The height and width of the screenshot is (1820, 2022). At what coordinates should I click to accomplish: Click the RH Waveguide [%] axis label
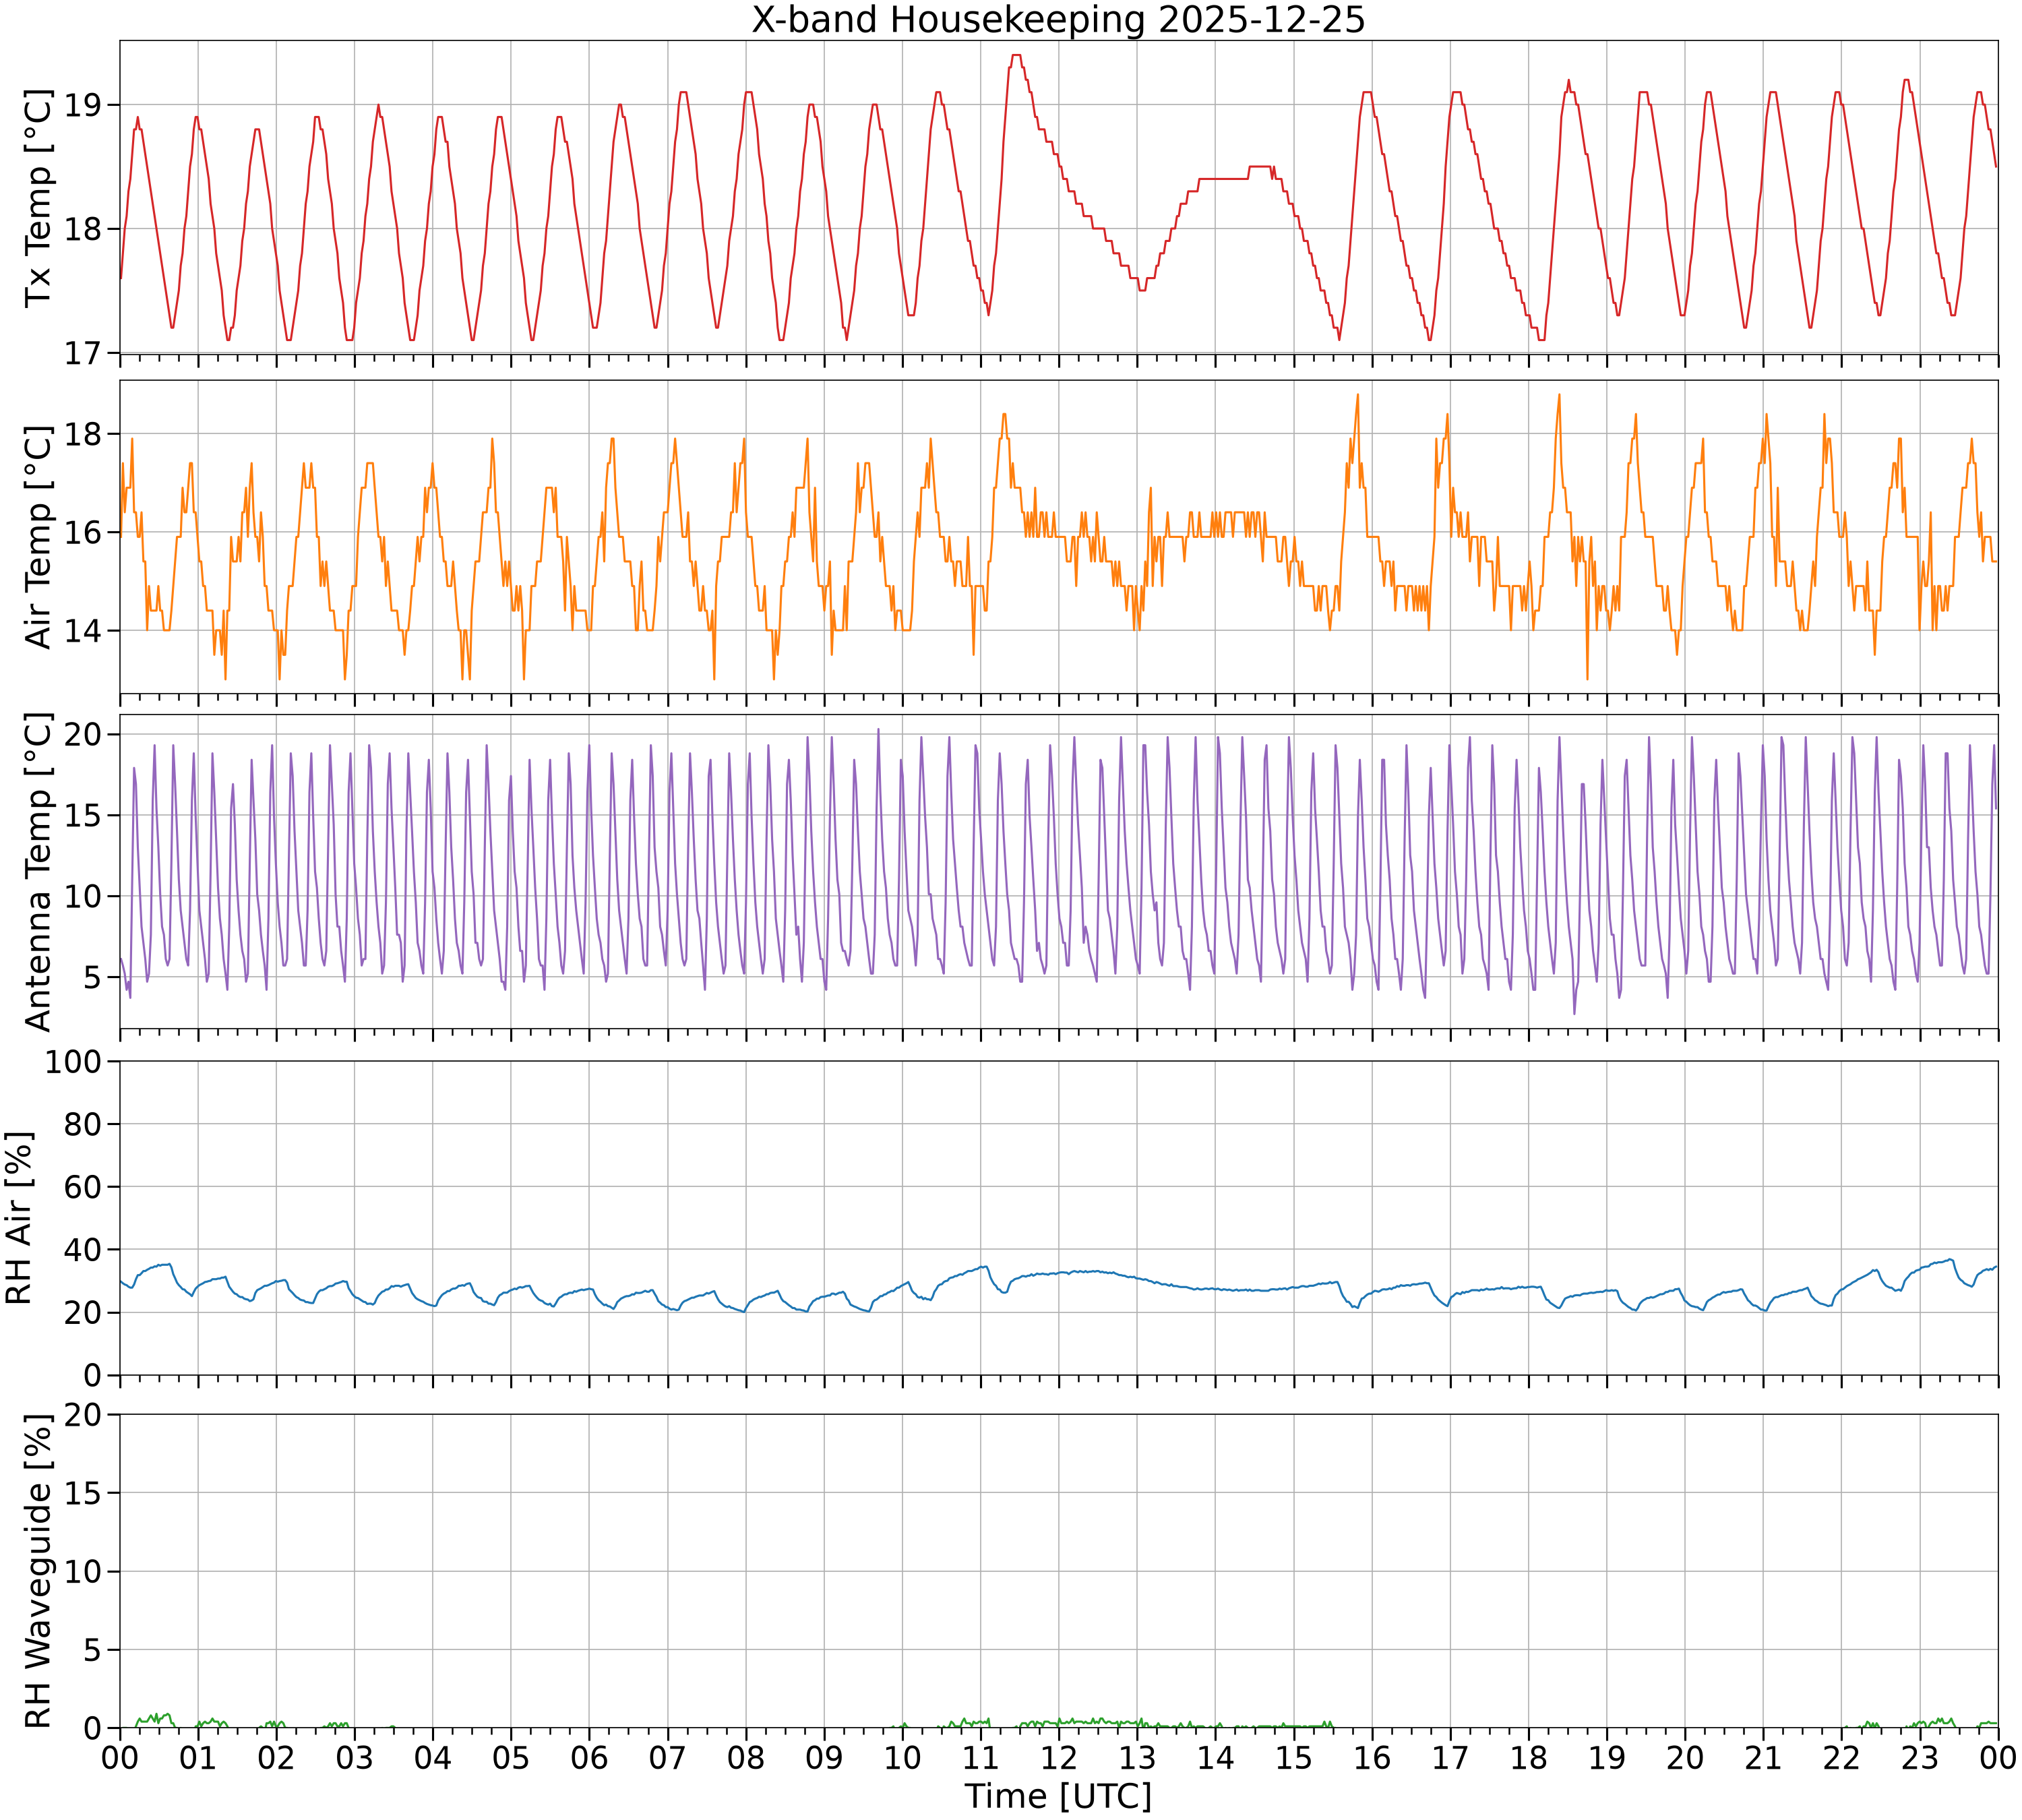(x=37, y=1571)
